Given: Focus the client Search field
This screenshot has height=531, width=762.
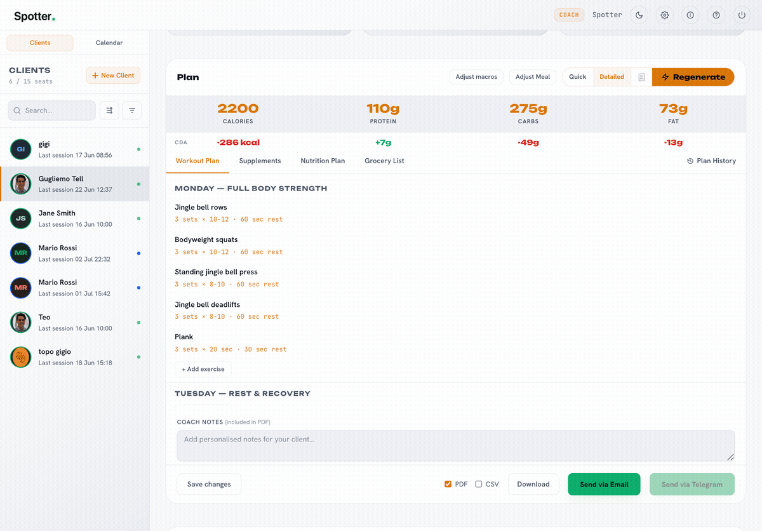Looking at the screenshot, I should [51, 111].
